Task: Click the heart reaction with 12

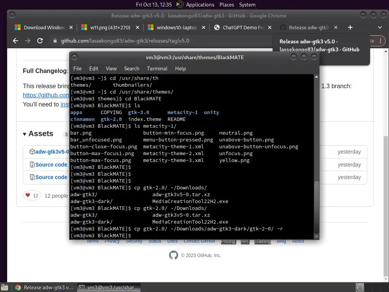Action: 32,196
